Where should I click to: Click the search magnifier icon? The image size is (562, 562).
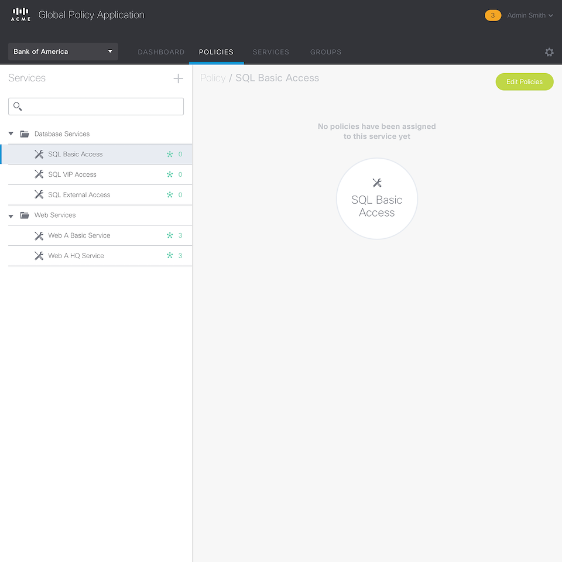[18, 107]
